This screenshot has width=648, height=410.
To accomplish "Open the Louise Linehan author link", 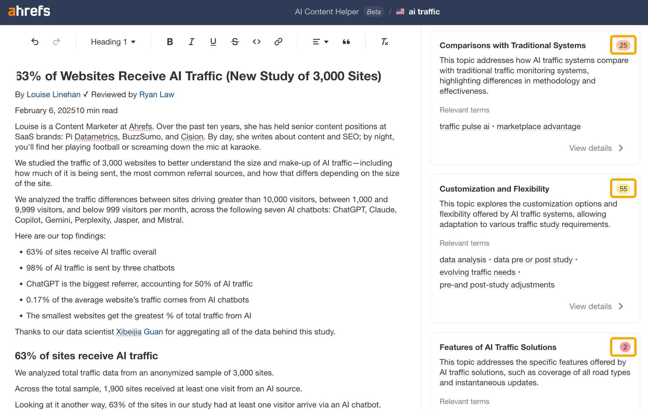I will 53,94.
